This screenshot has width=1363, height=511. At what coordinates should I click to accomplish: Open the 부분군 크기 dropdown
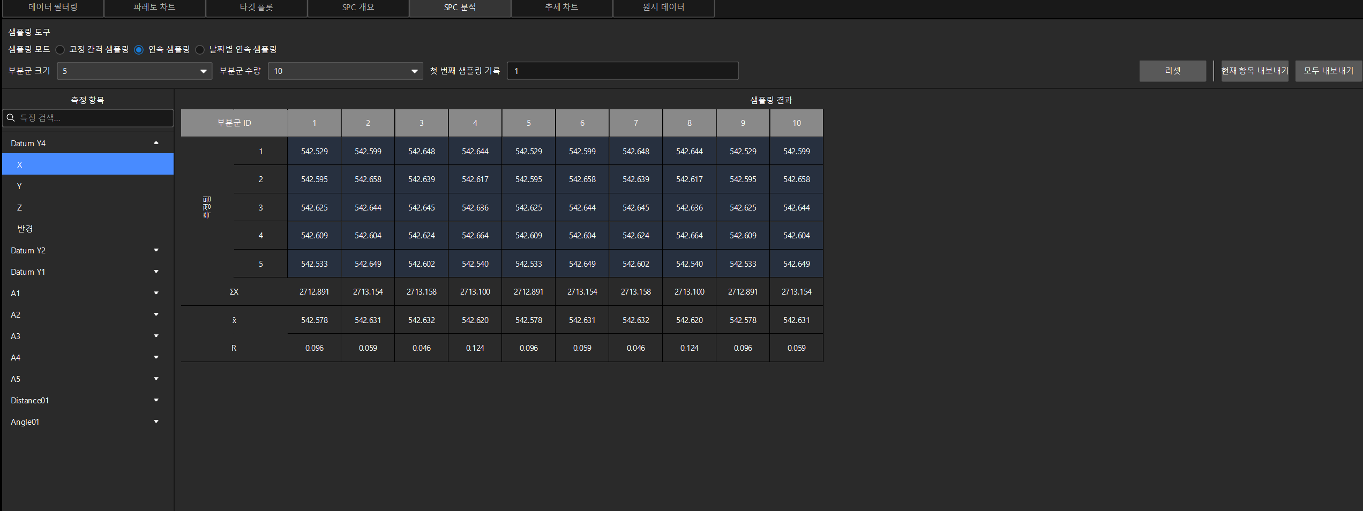[134, 71]
